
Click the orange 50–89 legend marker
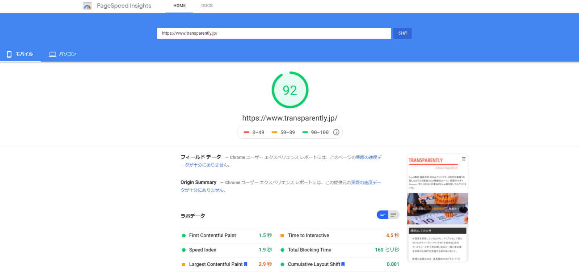[x=274, y=133]
